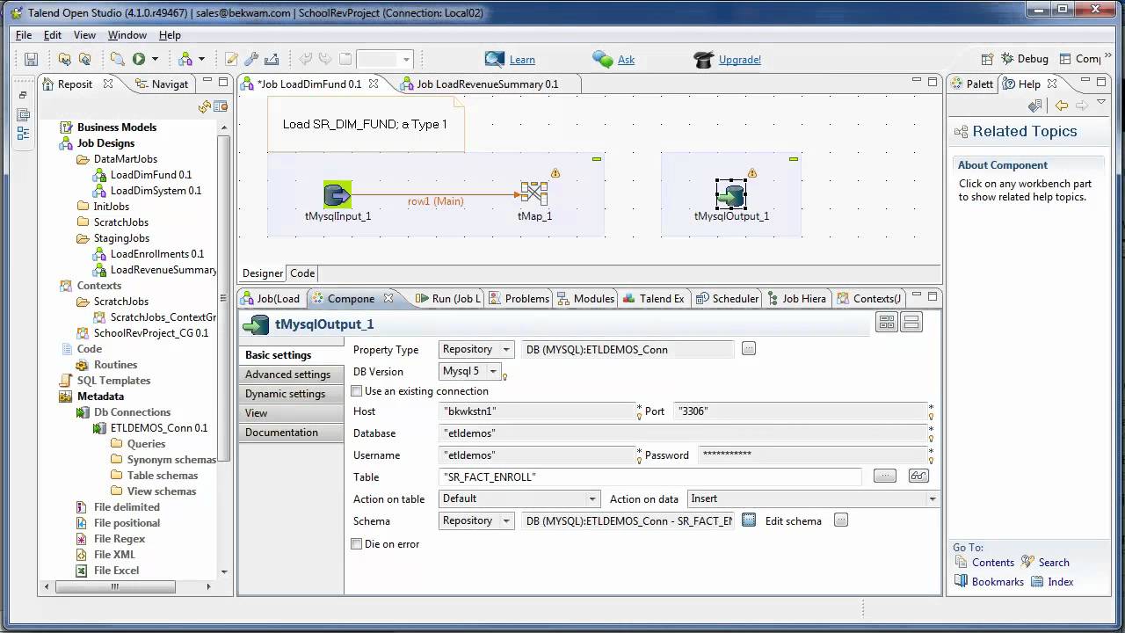Open the Edit menu
Viewport: 1125px width, 633px height.
point(53,35)
